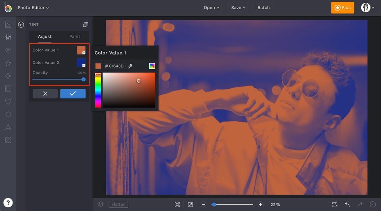Open the Image Manager sidebar icon
Viewport: 381px width, 211px height.
point(8,25)
